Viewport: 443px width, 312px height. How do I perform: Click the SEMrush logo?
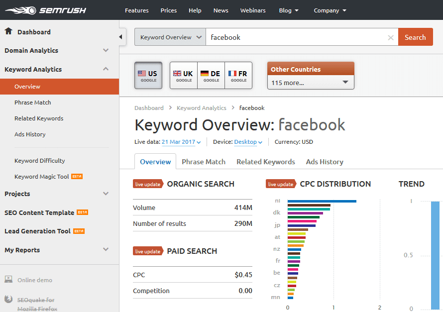click(45, 10)
